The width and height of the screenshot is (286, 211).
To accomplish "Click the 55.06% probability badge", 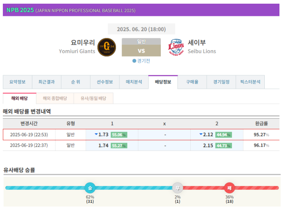I will coord(119,135).
